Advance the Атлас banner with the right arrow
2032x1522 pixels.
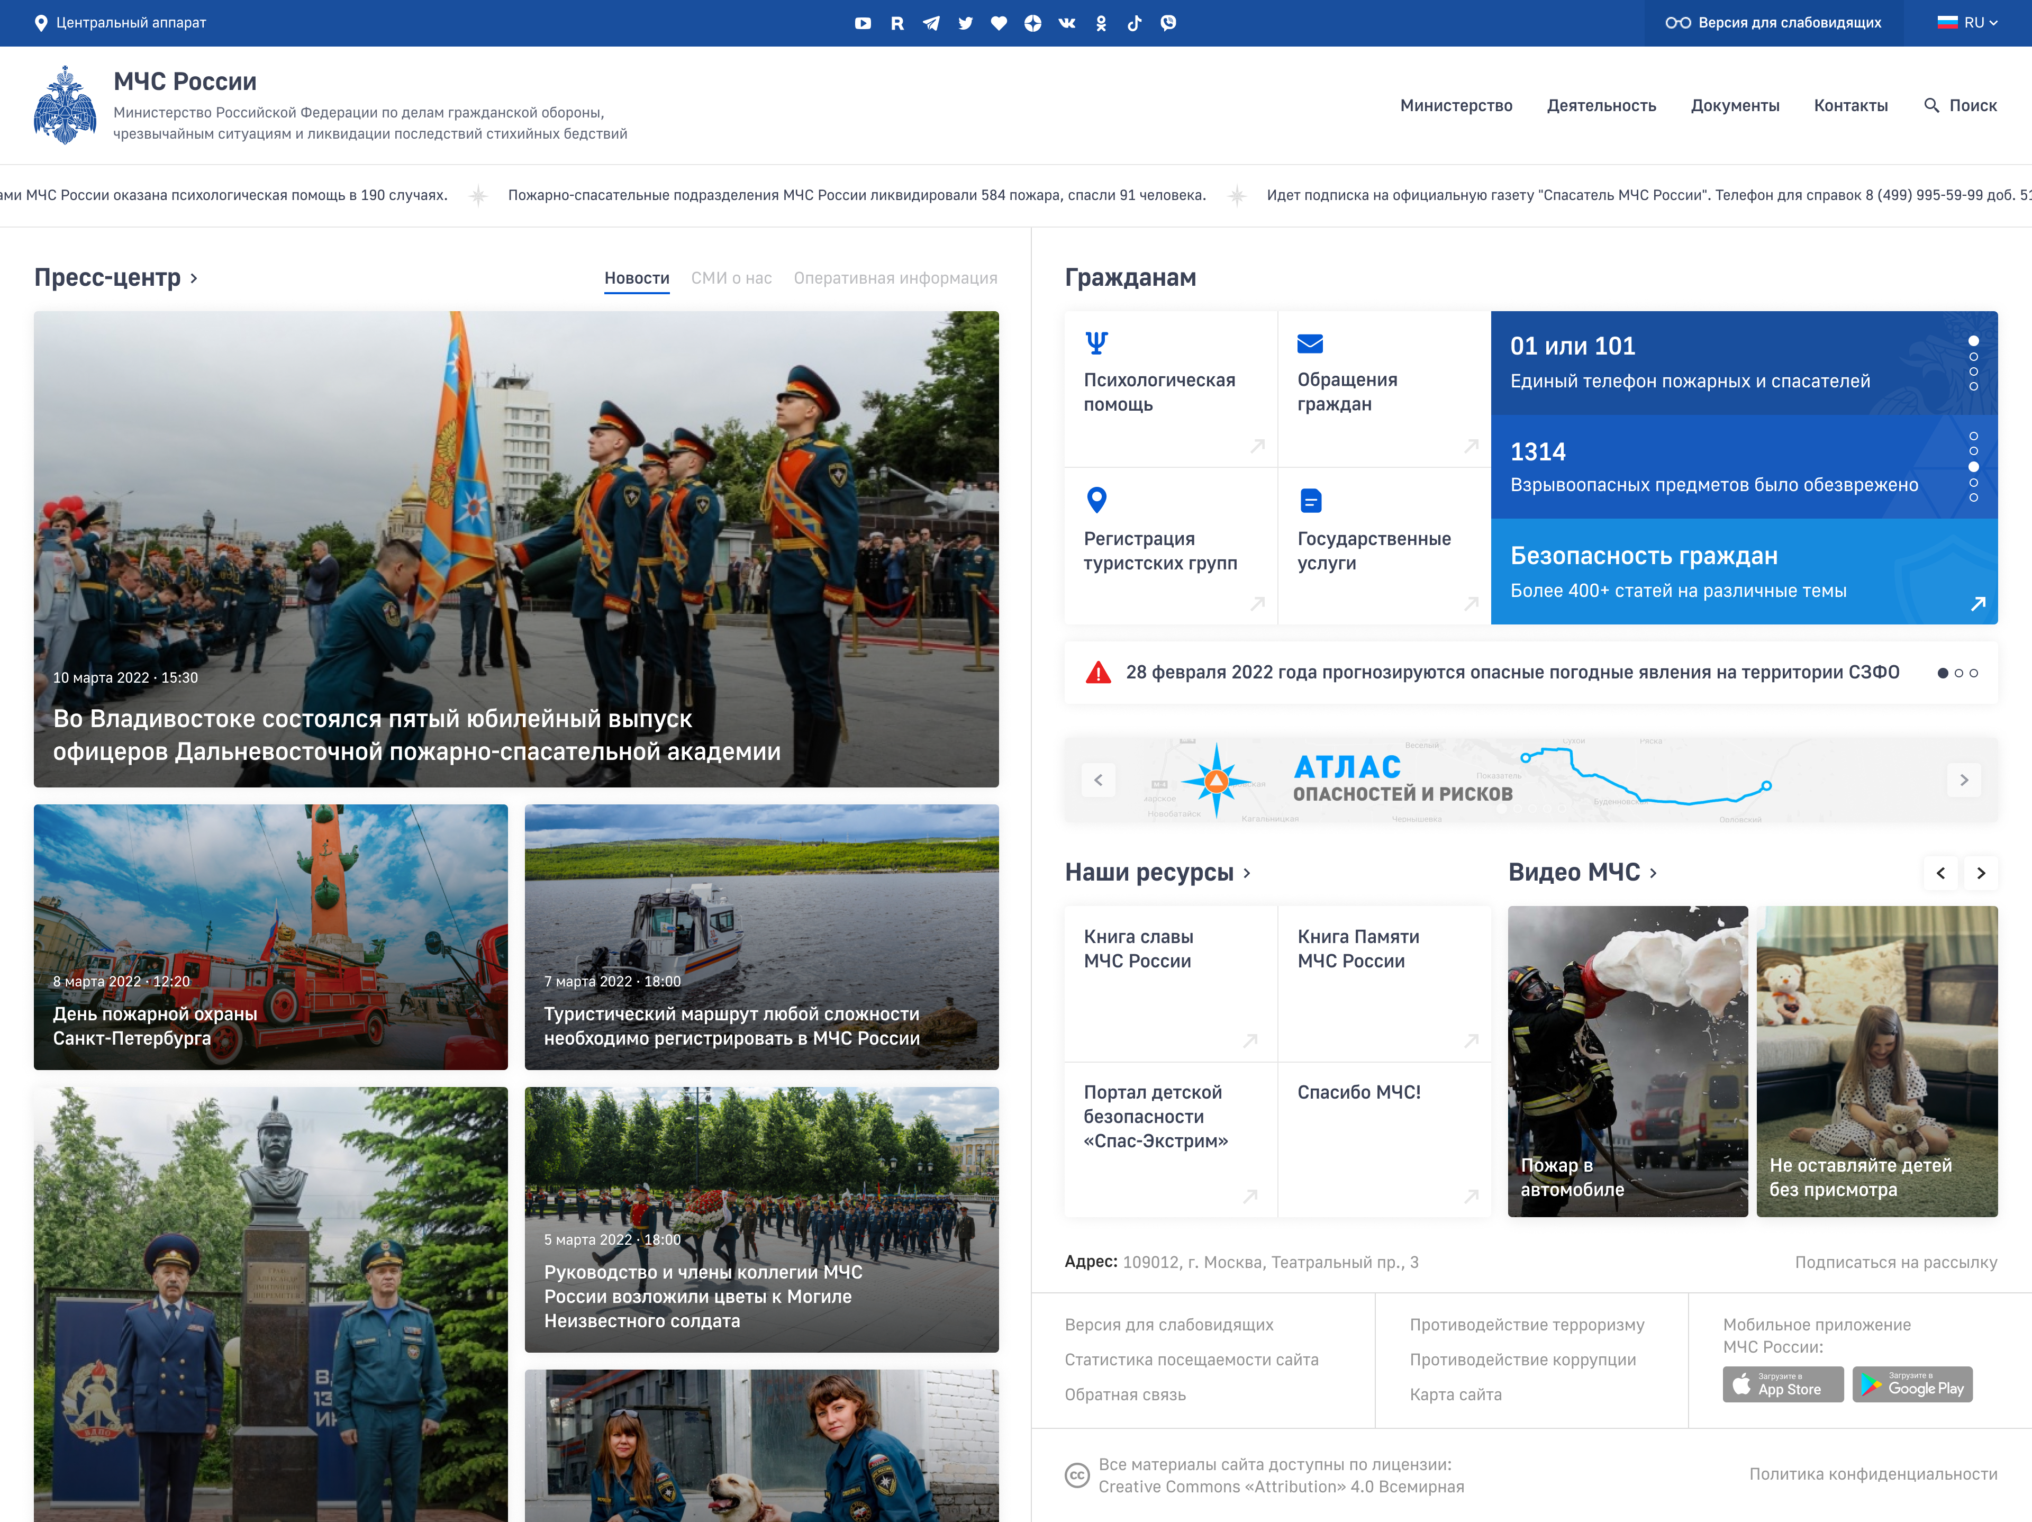(1964, 780)
